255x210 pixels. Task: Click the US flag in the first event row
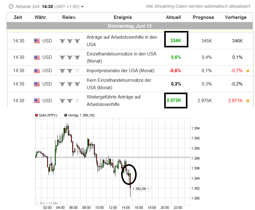pyautogui.click(x=37, y=41)
